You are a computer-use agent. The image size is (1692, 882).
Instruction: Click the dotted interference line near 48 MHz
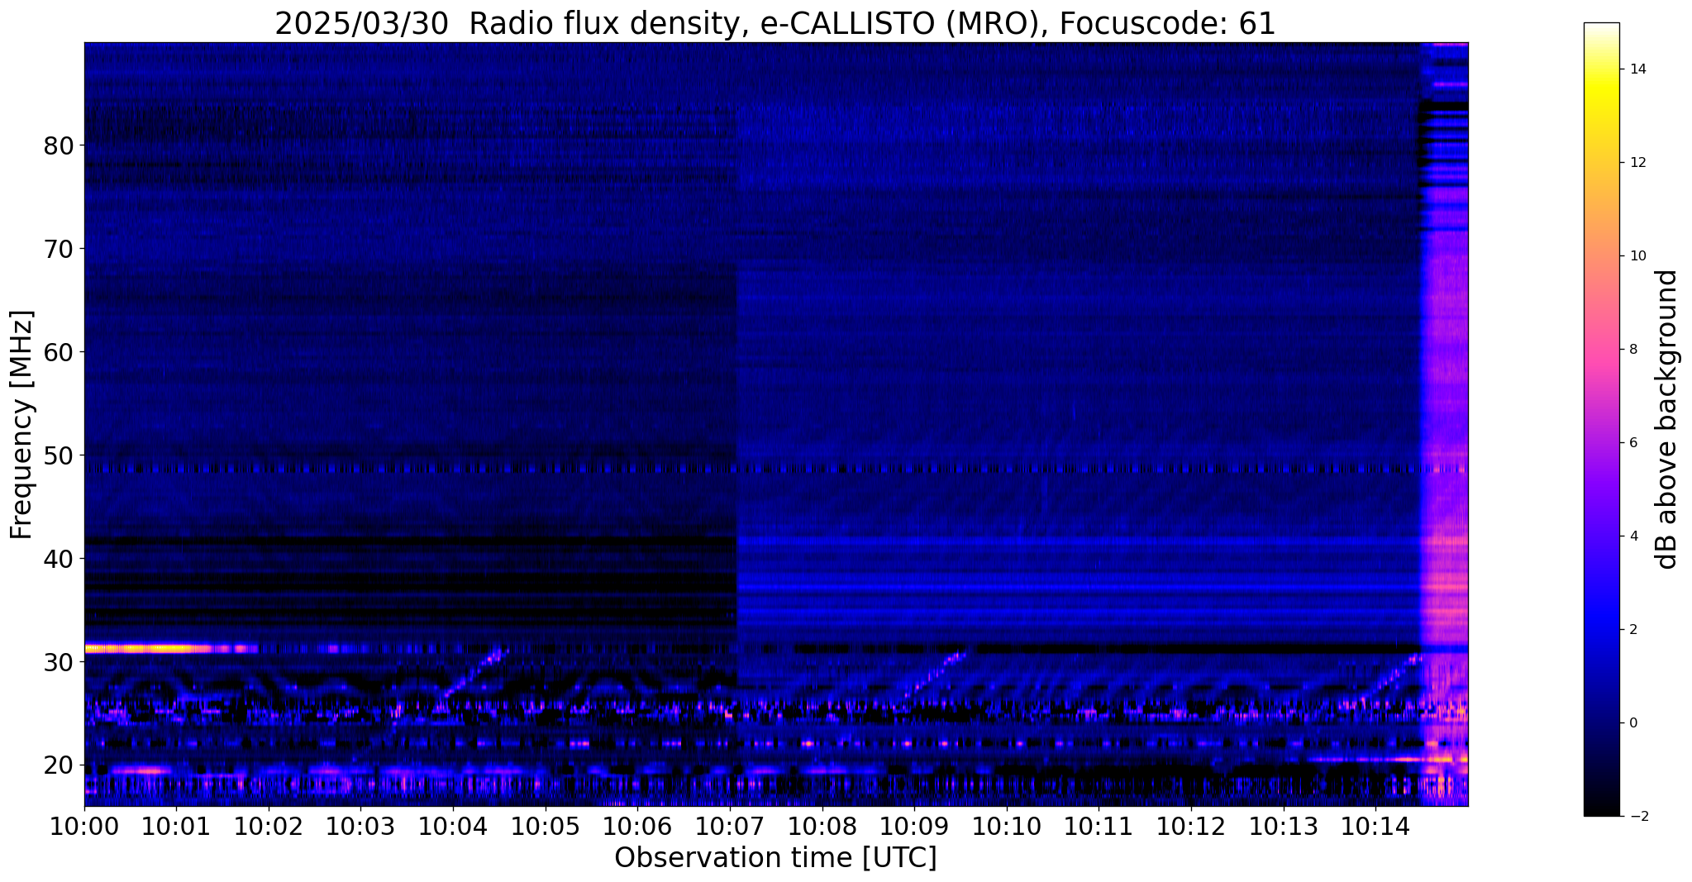(x=775, y=469)
